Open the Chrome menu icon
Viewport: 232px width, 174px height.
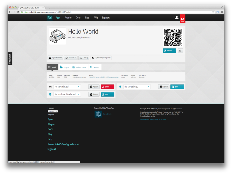222,12
